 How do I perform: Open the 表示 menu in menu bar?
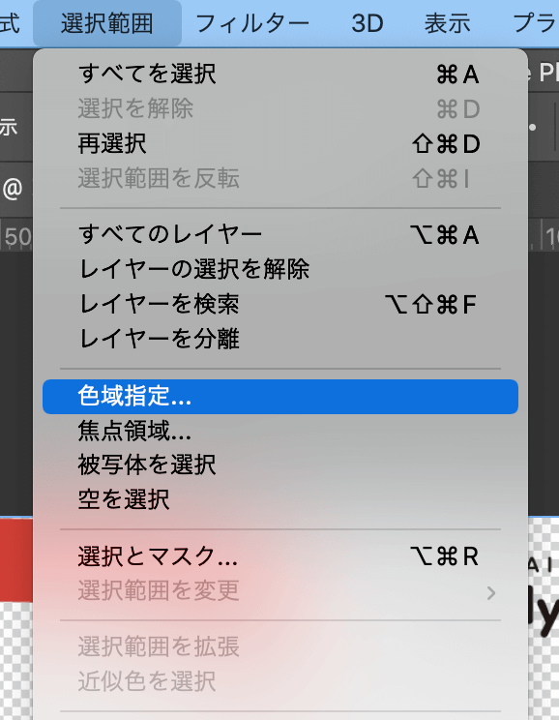click(448, 23)
